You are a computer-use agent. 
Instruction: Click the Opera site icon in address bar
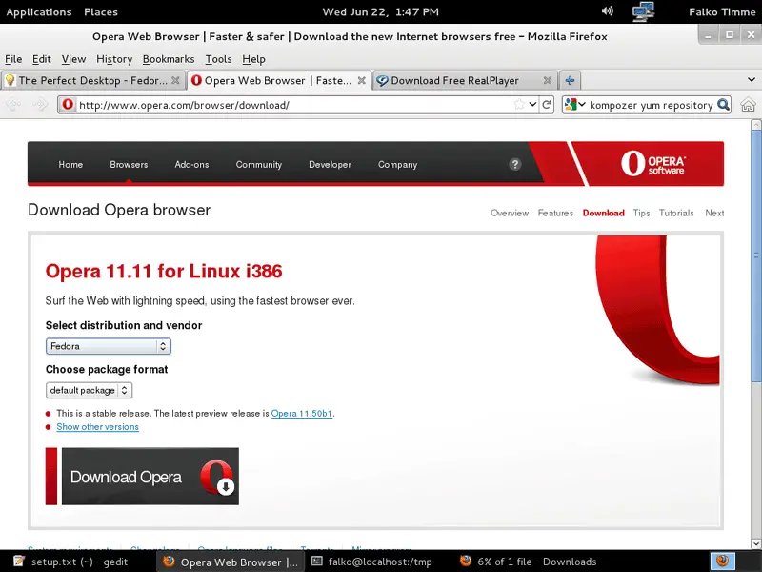coord(68,105)
